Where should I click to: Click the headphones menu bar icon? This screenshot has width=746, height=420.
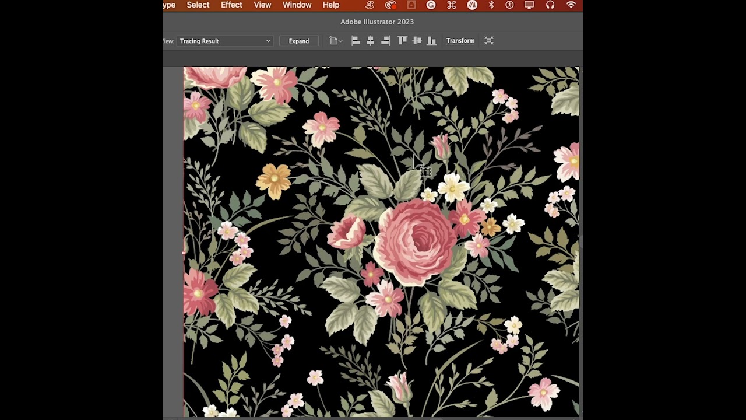coord(550,5)
